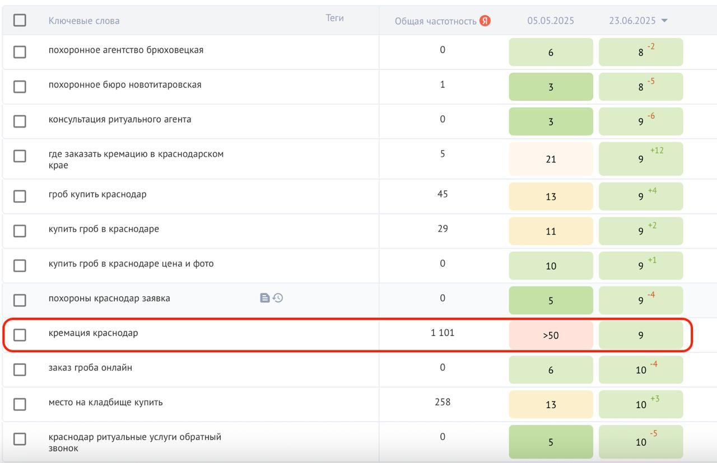Open the keyword кремация краснодар
Screen dimensions: 717x463
tap(93, 333)
